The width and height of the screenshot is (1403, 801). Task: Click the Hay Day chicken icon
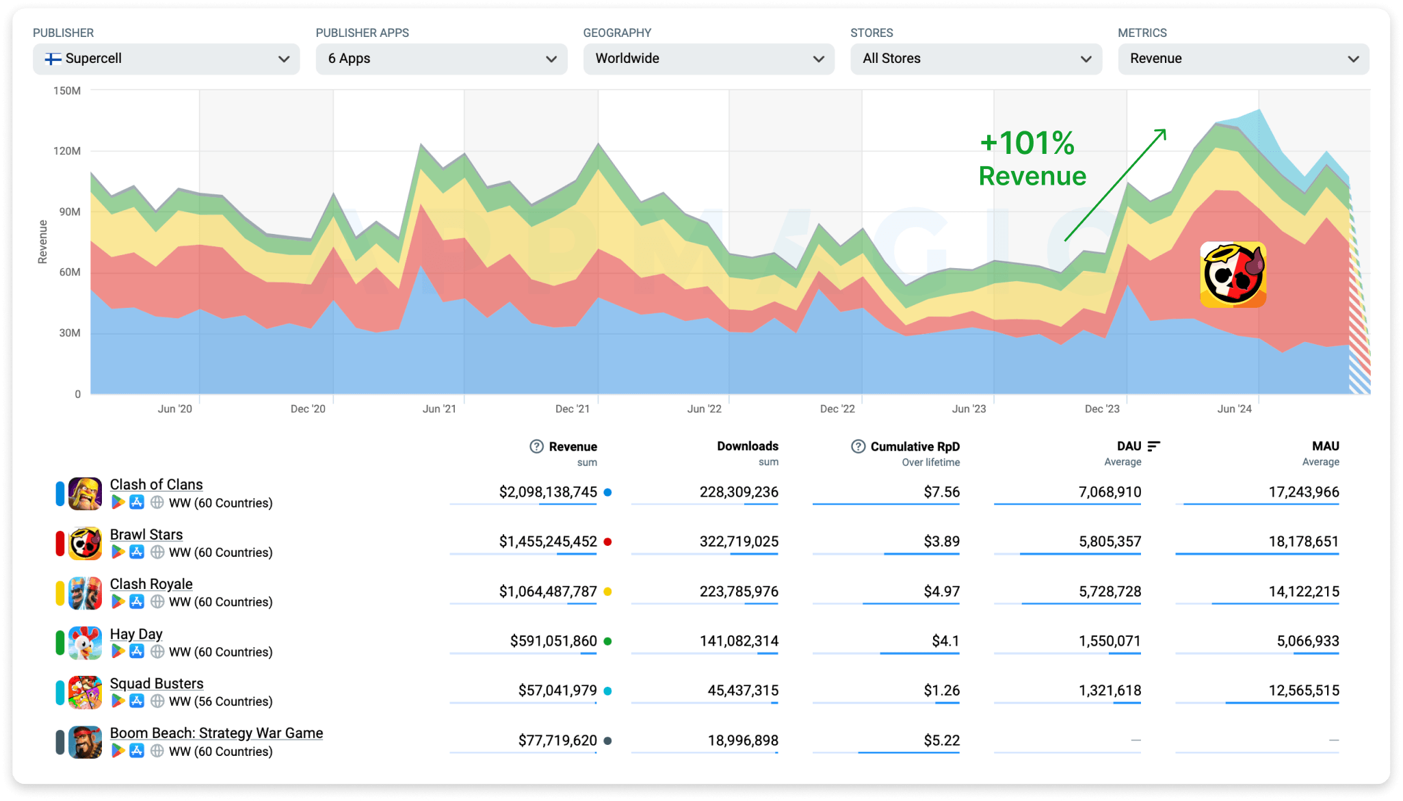coord(85,643)
